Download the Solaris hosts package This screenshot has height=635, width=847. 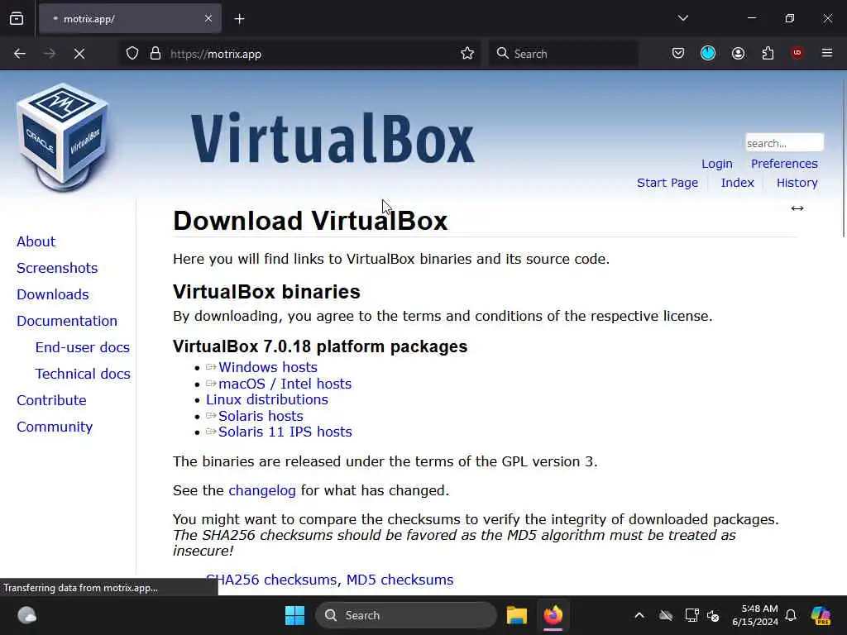click(261, 416)
